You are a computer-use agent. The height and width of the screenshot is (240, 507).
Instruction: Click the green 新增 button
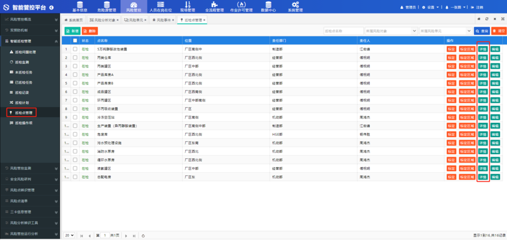[x=72, y=31]
